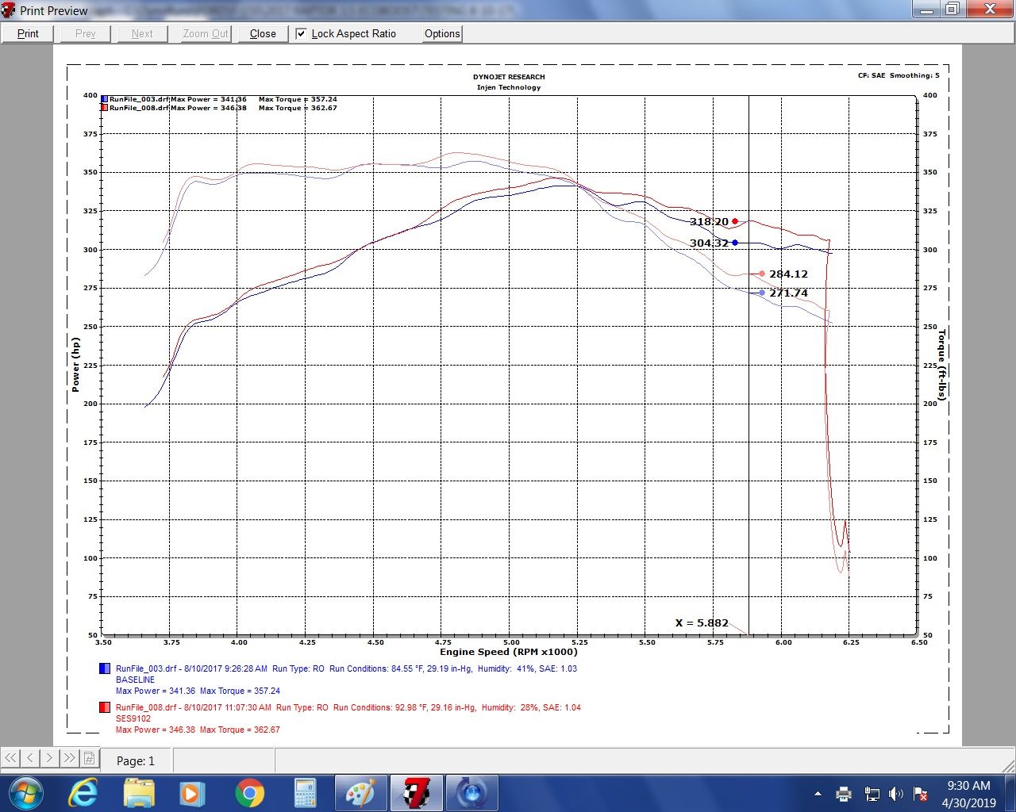Click the Print button

click(x=28, y=33)
